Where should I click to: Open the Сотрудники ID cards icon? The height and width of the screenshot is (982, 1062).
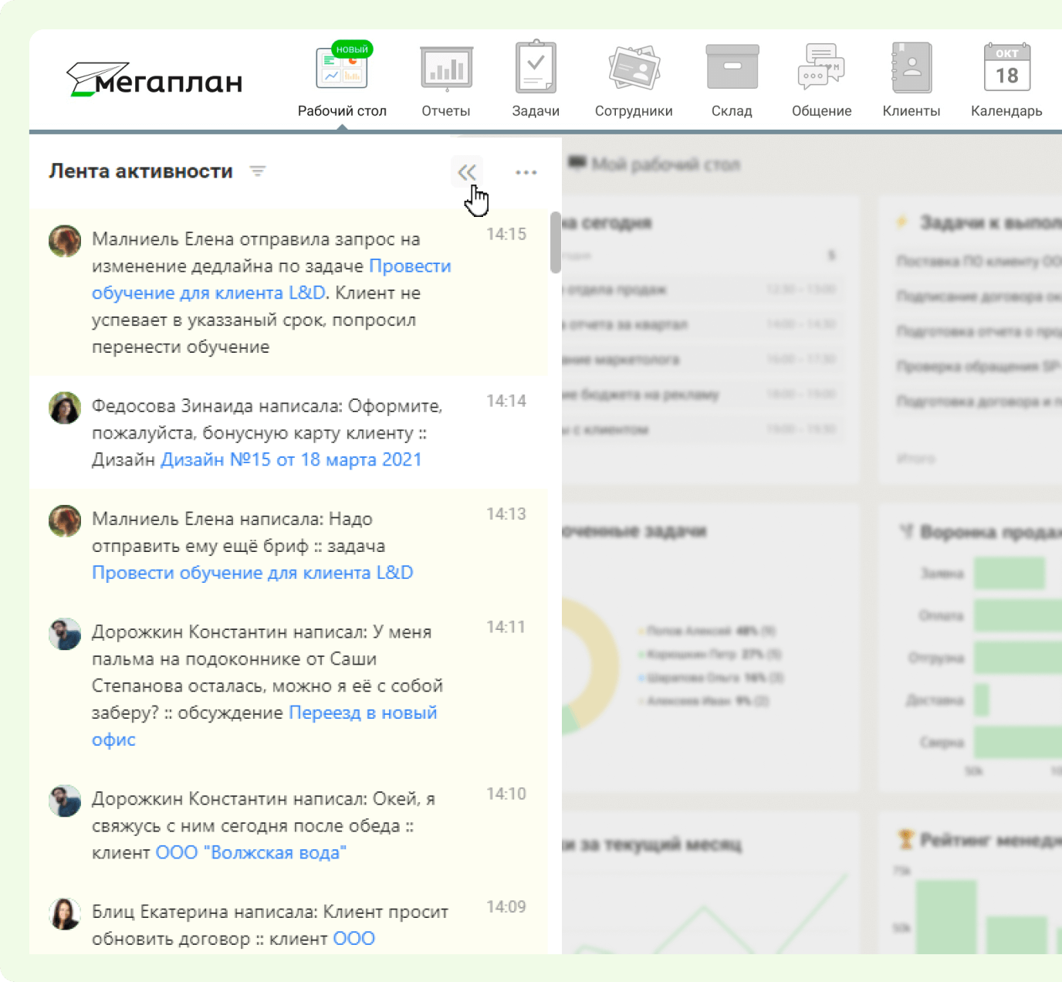point(634,68)
